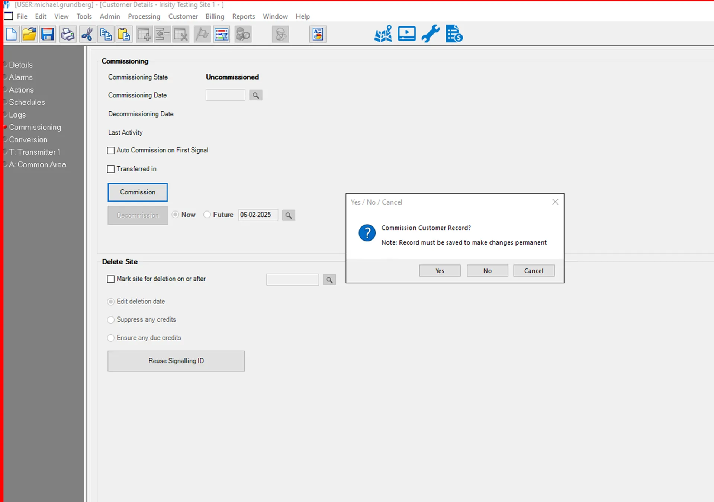
Task: Click No in the commission dialog
Action: click(488, 271)
